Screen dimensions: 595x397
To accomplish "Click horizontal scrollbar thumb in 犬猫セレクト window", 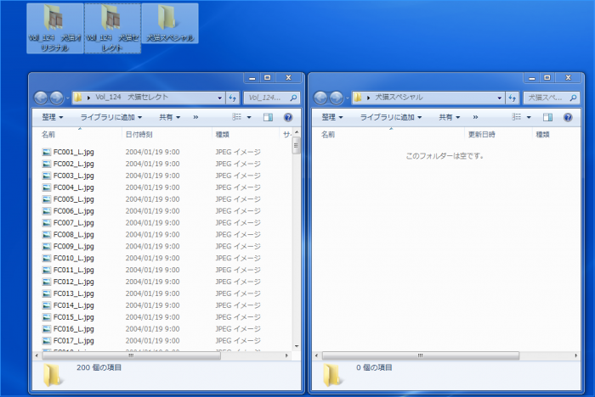I will (131, 355).
